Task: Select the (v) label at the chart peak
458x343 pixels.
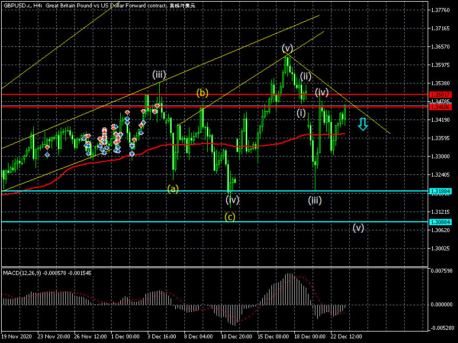Action: point(287,47)
